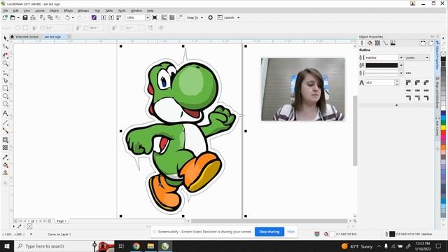The height and width of the screenshot is (252, 448).
Task: Click the purple Search content icon
Action: pyautogui.click(x=94, y=17)
